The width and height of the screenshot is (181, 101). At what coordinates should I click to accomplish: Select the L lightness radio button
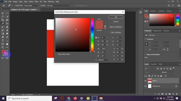tap(111, 38)
